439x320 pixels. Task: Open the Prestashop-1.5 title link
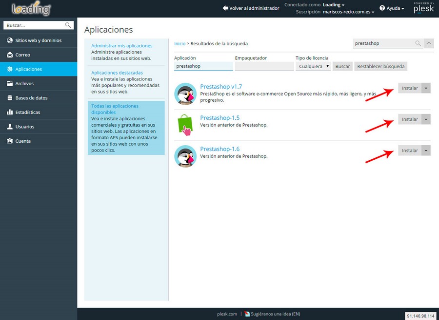tap(220, 118)
